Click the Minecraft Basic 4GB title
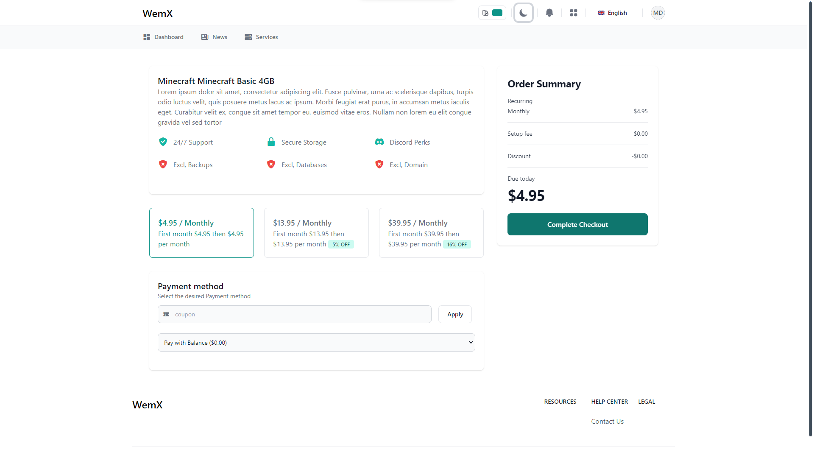The width and height of the screenshot is (814, 458). click(x=216, y=81)
